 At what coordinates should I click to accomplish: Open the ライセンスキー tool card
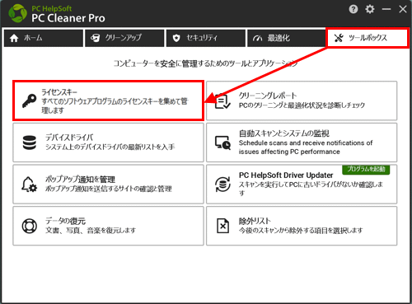click(x=108, y=101)
